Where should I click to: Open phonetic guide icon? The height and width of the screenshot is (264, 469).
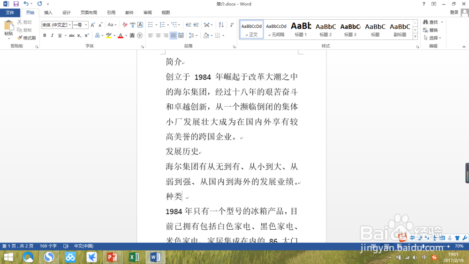coord(133,25)
